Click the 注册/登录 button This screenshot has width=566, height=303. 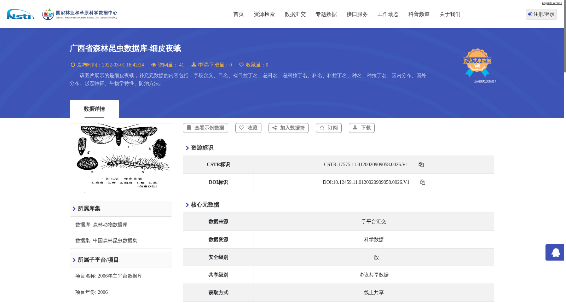(x=541, y=14)
